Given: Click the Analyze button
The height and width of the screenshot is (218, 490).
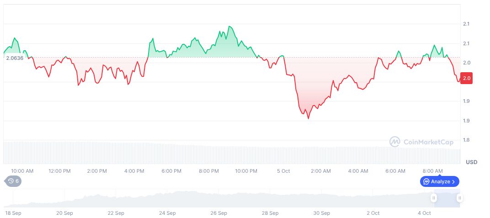Looking at the screenshot, I should tap(439, 181).
